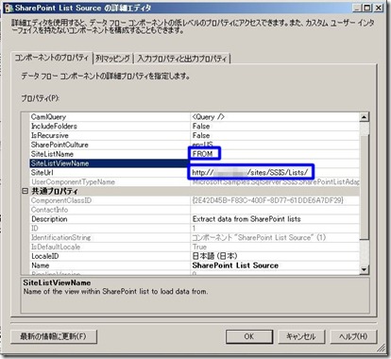Select the ComponentClassID property name

pos(61,200)
